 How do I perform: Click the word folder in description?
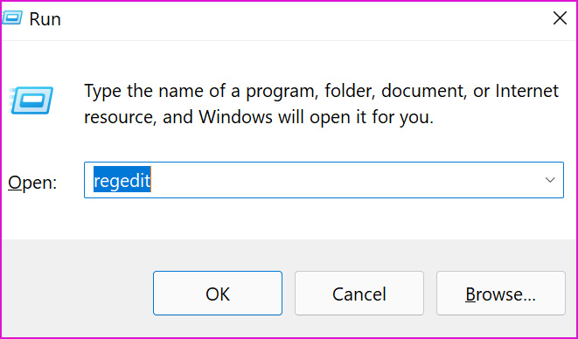click(350, 91)
